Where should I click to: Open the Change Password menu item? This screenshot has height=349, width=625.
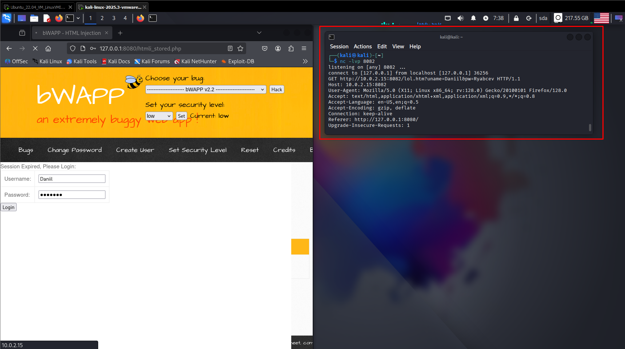(x=75, y=150)
